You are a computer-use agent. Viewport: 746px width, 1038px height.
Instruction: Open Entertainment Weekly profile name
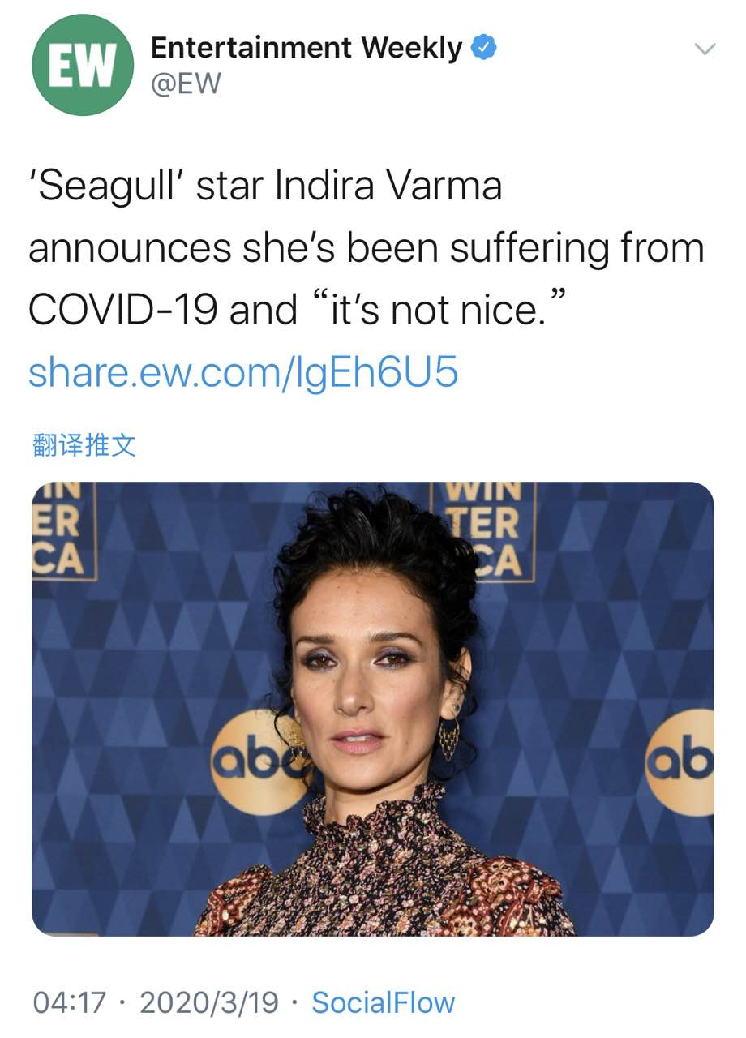tap(306, 49)
